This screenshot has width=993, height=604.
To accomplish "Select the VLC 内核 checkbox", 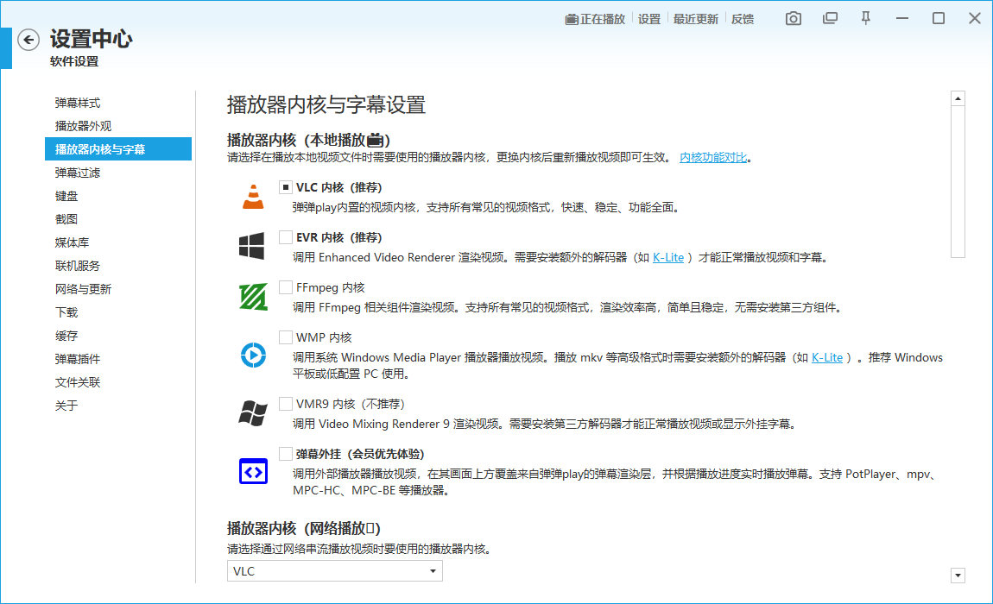I will pyautogui.click(x=285, y=186).
